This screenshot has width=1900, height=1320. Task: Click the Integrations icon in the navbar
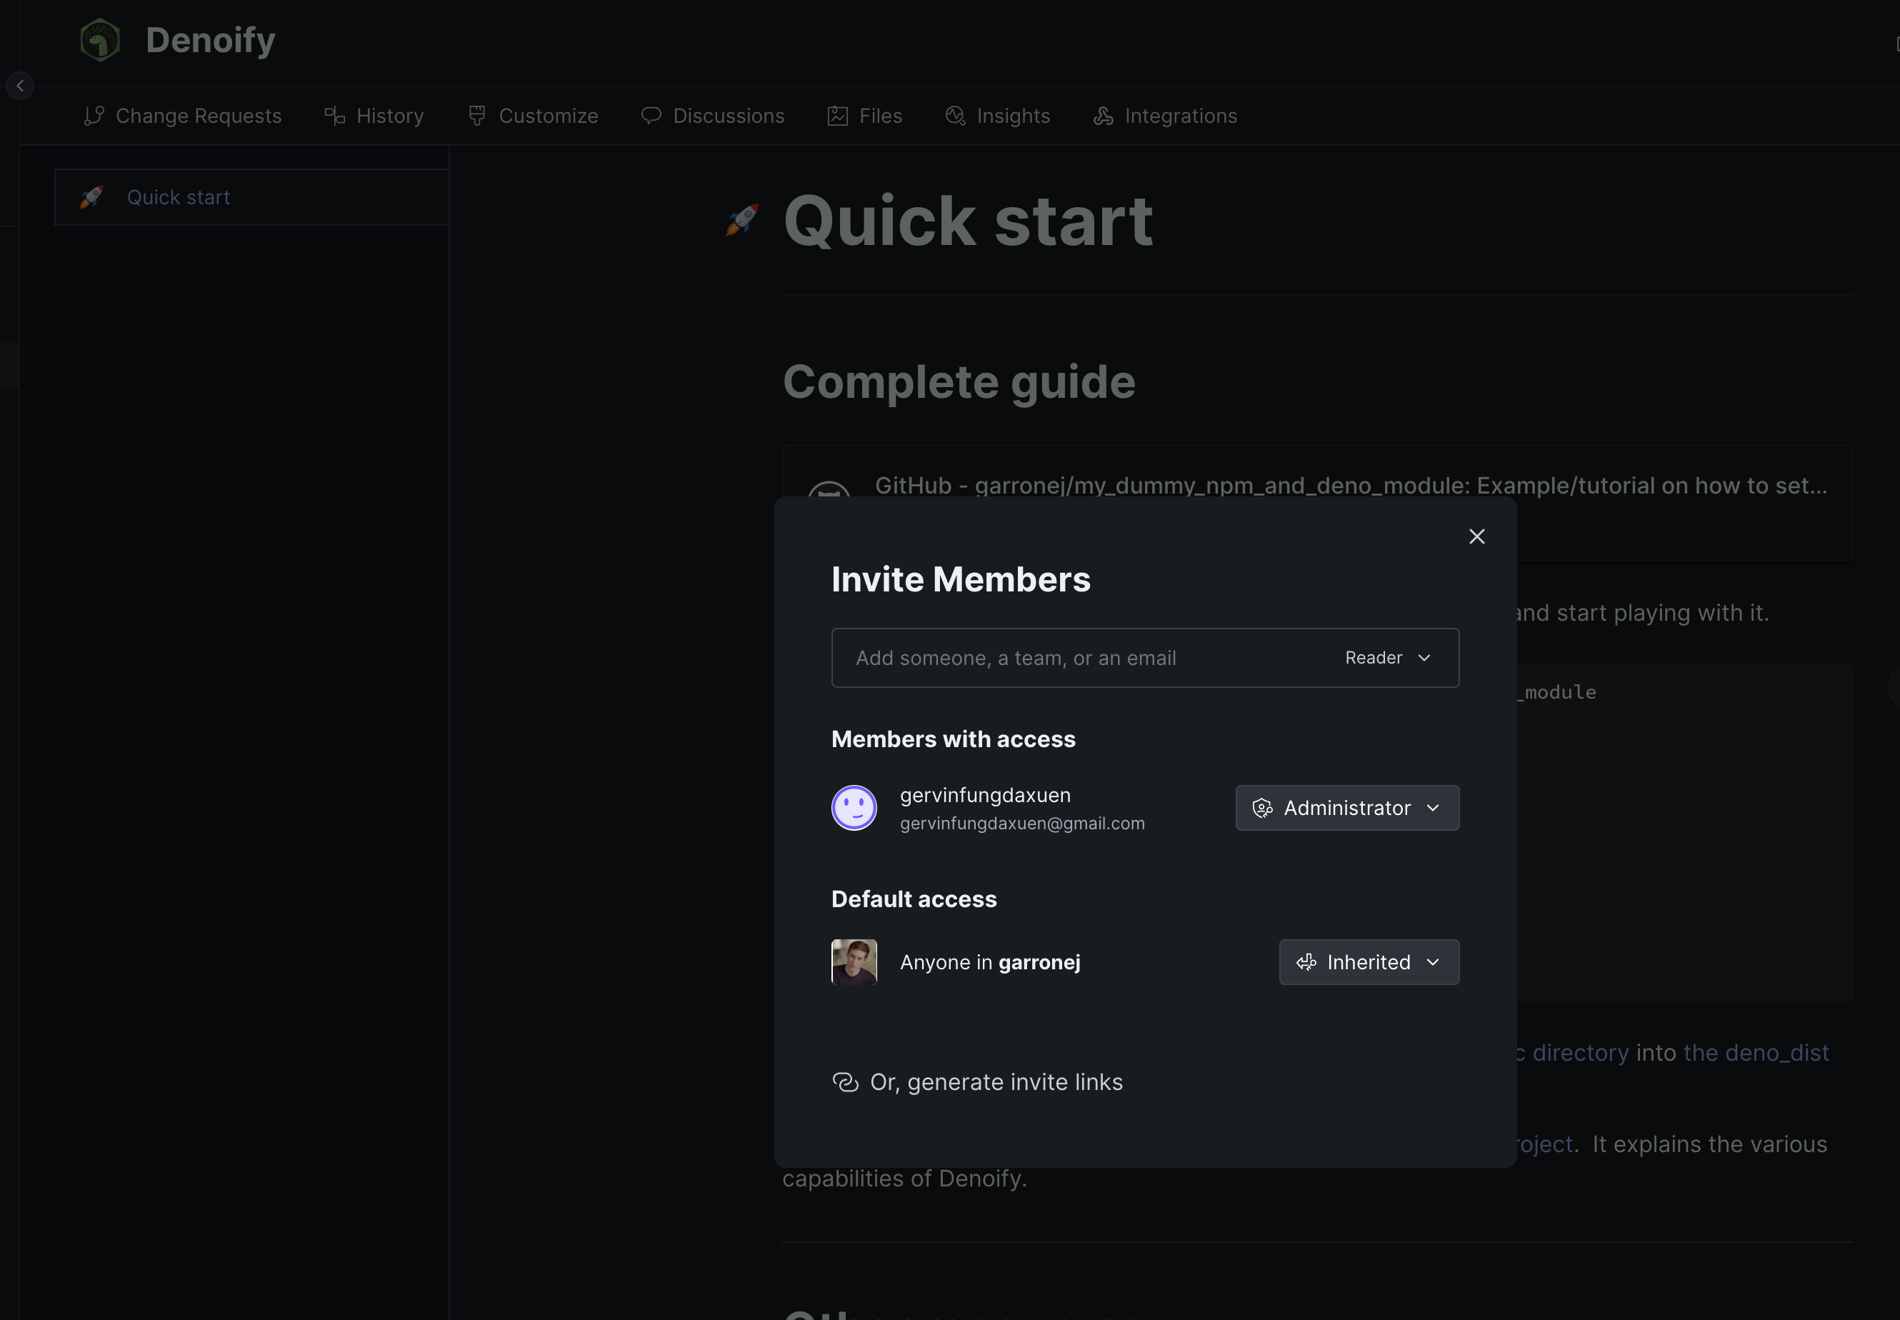pyautogui.click(x=1104, y=116)
